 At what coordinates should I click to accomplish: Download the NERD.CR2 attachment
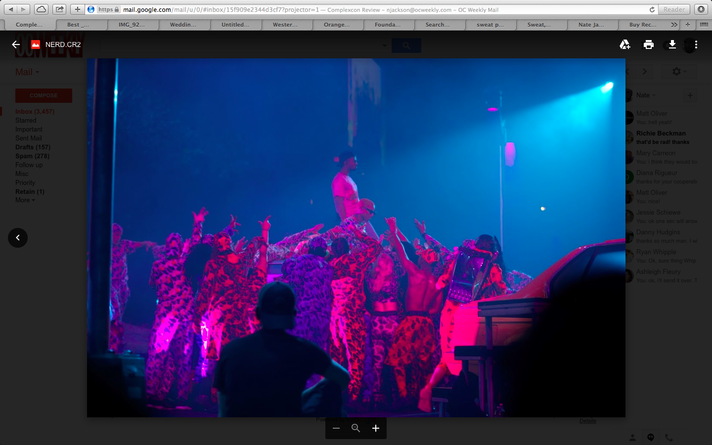672,44
